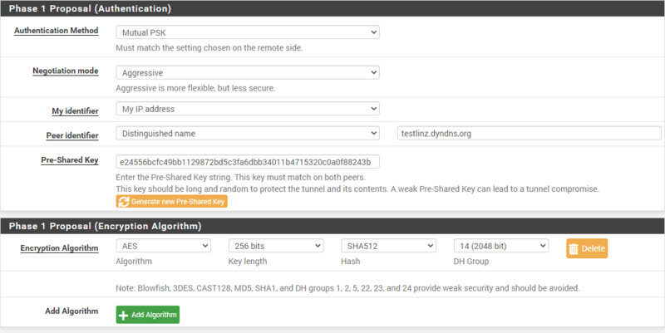The width and height of the screenshot is (665, 333).
Task: Open the SHA512 Hash dropdown
Action: pos(388,246)
